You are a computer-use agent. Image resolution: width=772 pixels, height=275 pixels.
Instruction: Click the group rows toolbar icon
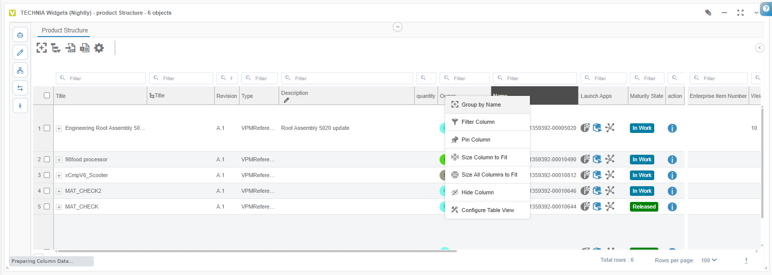42,48
